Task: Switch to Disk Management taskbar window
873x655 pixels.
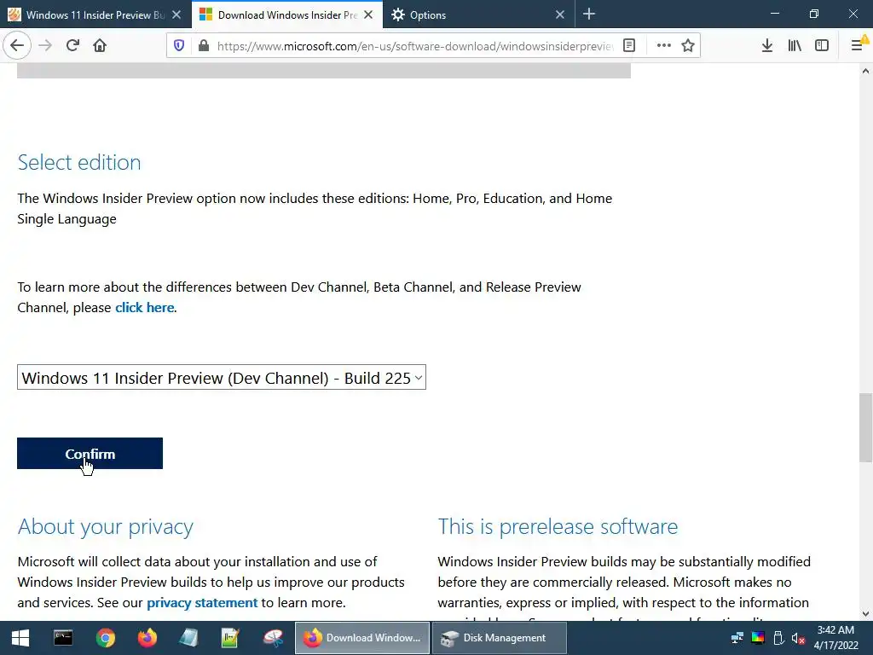Action: [500, 638]
